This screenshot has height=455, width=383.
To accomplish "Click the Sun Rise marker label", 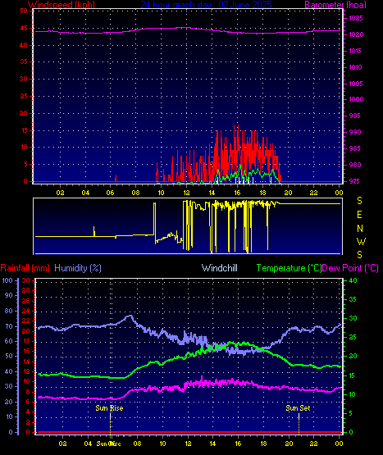I will pyautogui.click(x=109, y=408).
